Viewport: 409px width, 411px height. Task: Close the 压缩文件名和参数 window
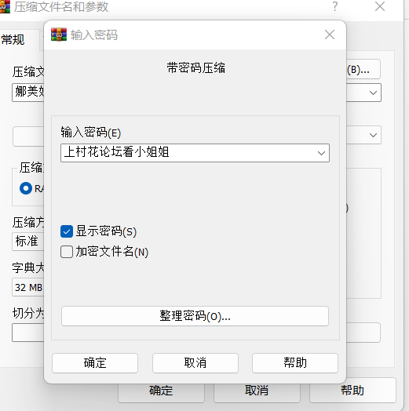tap(380, 6)
